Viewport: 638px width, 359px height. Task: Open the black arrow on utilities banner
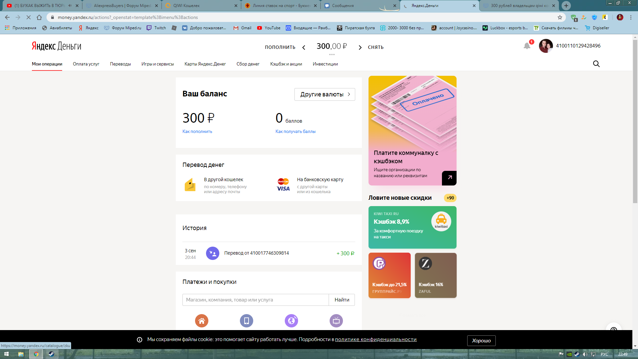pyautogui.click(x=449, y=178)
